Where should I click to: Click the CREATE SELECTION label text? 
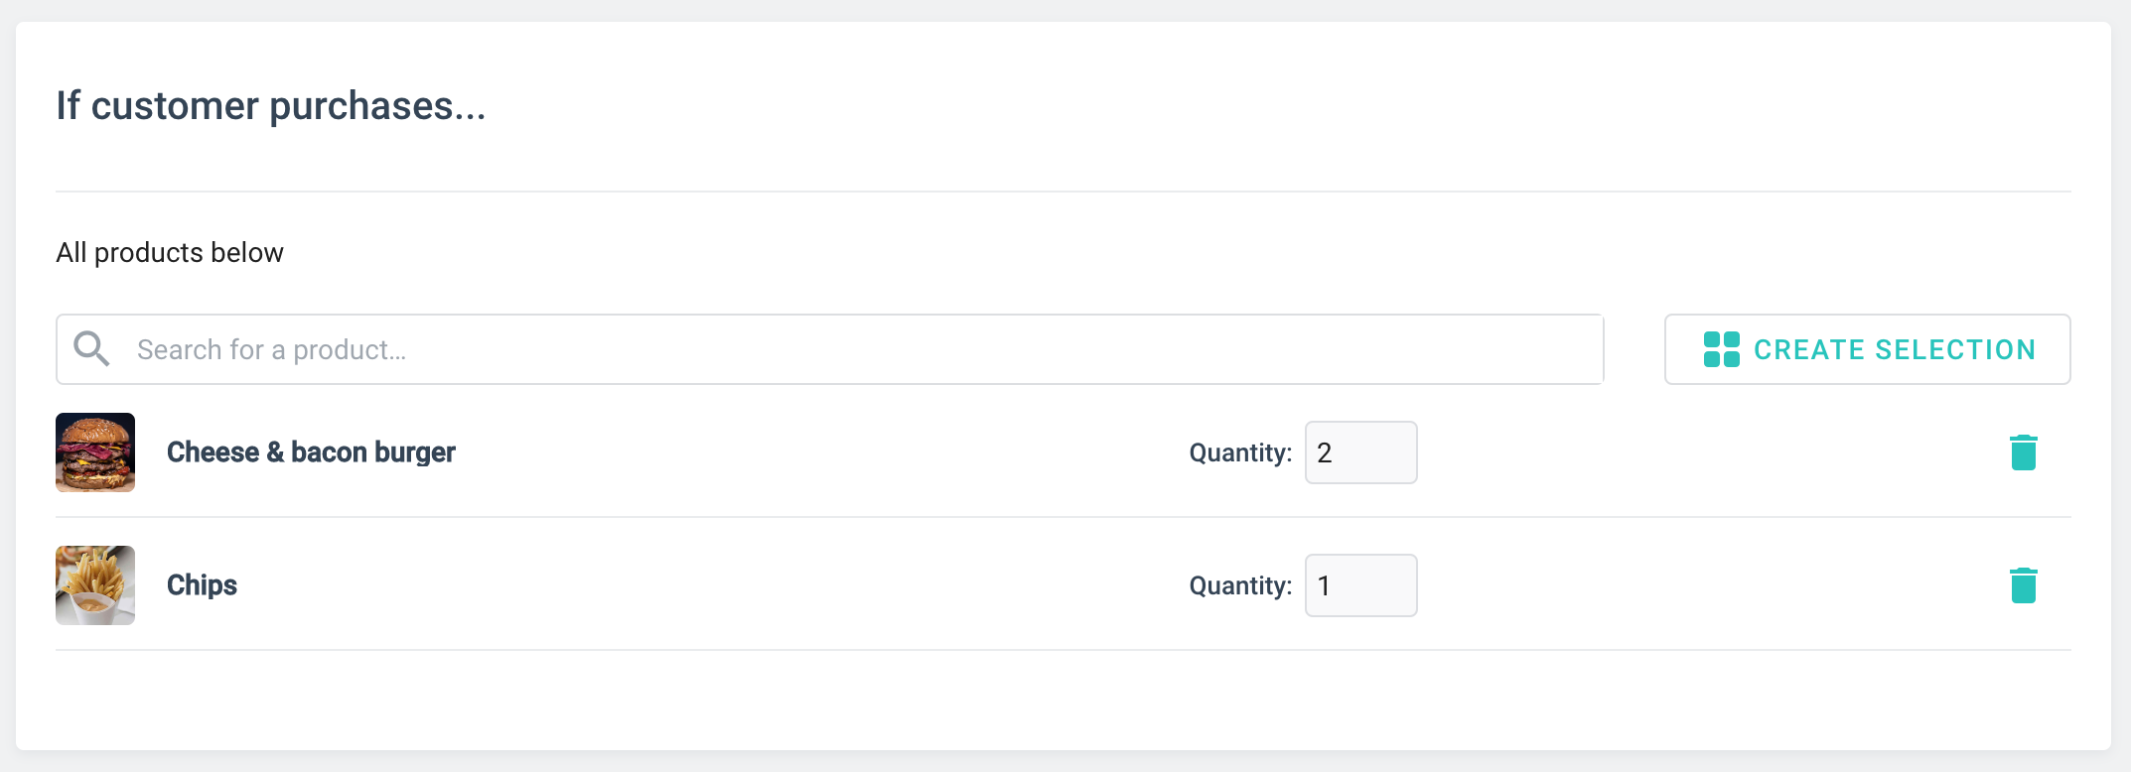1894,350
